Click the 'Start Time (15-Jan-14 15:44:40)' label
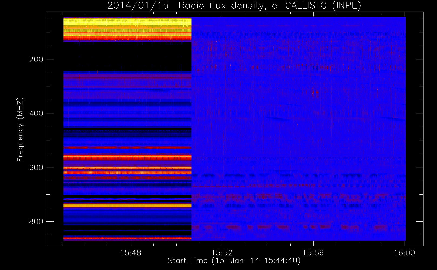Viewport: 437px width, 270px height. (x=234, y=261)
